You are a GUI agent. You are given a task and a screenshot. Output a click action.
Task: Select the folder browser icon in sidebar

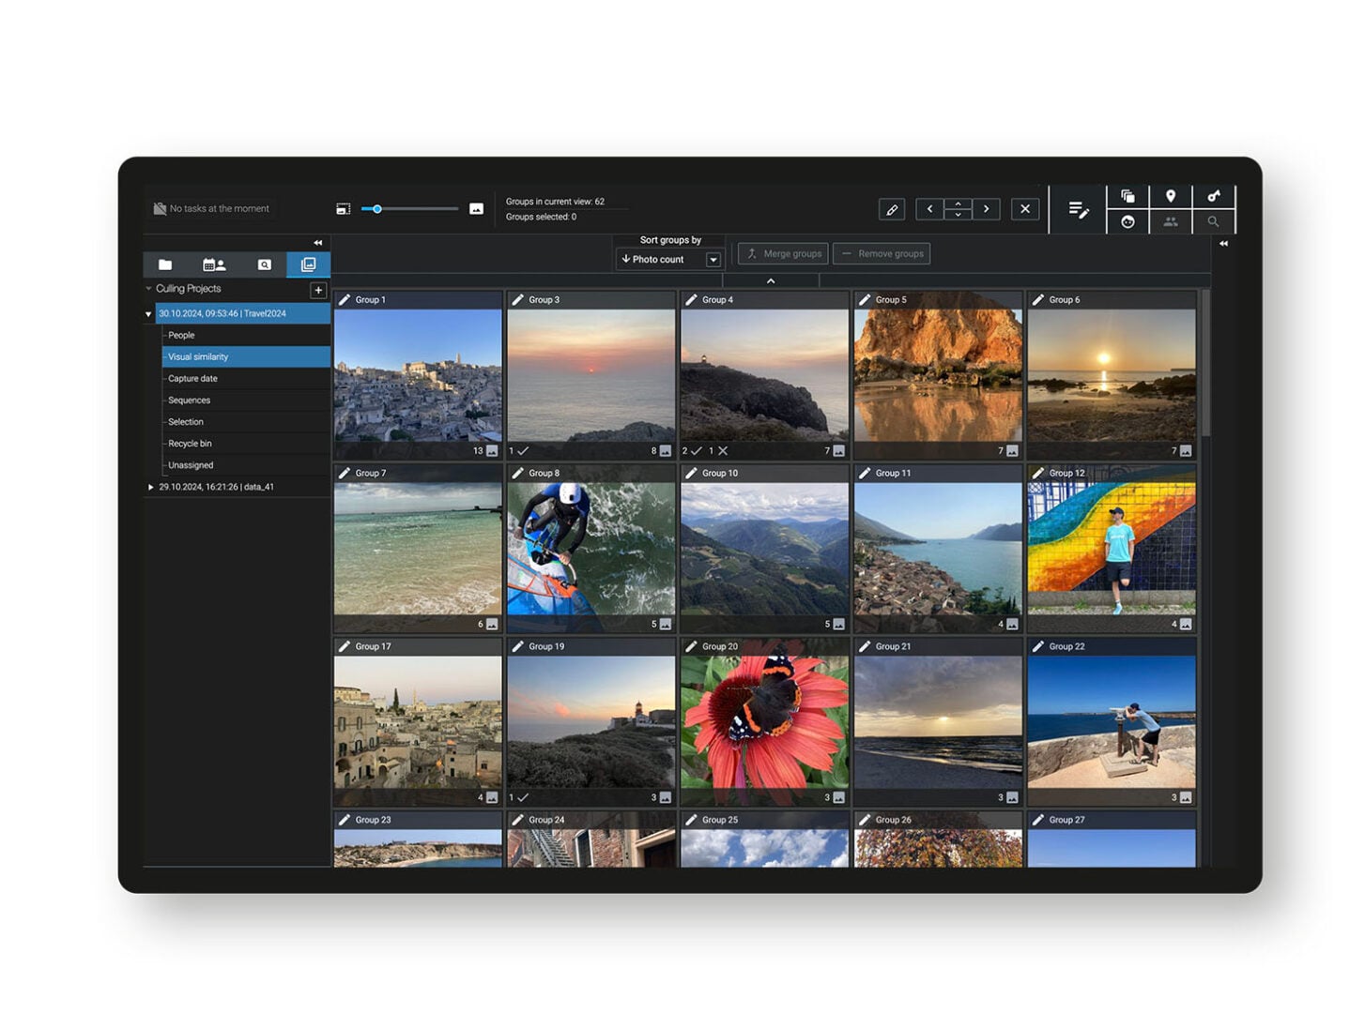coord(165,265)
